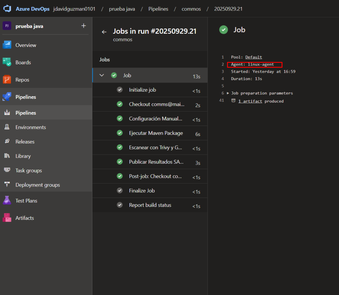Viewport: 339px width, 295px height.
Task: Click the Overview icon in sidebar
Action: (x=7, y=45)
